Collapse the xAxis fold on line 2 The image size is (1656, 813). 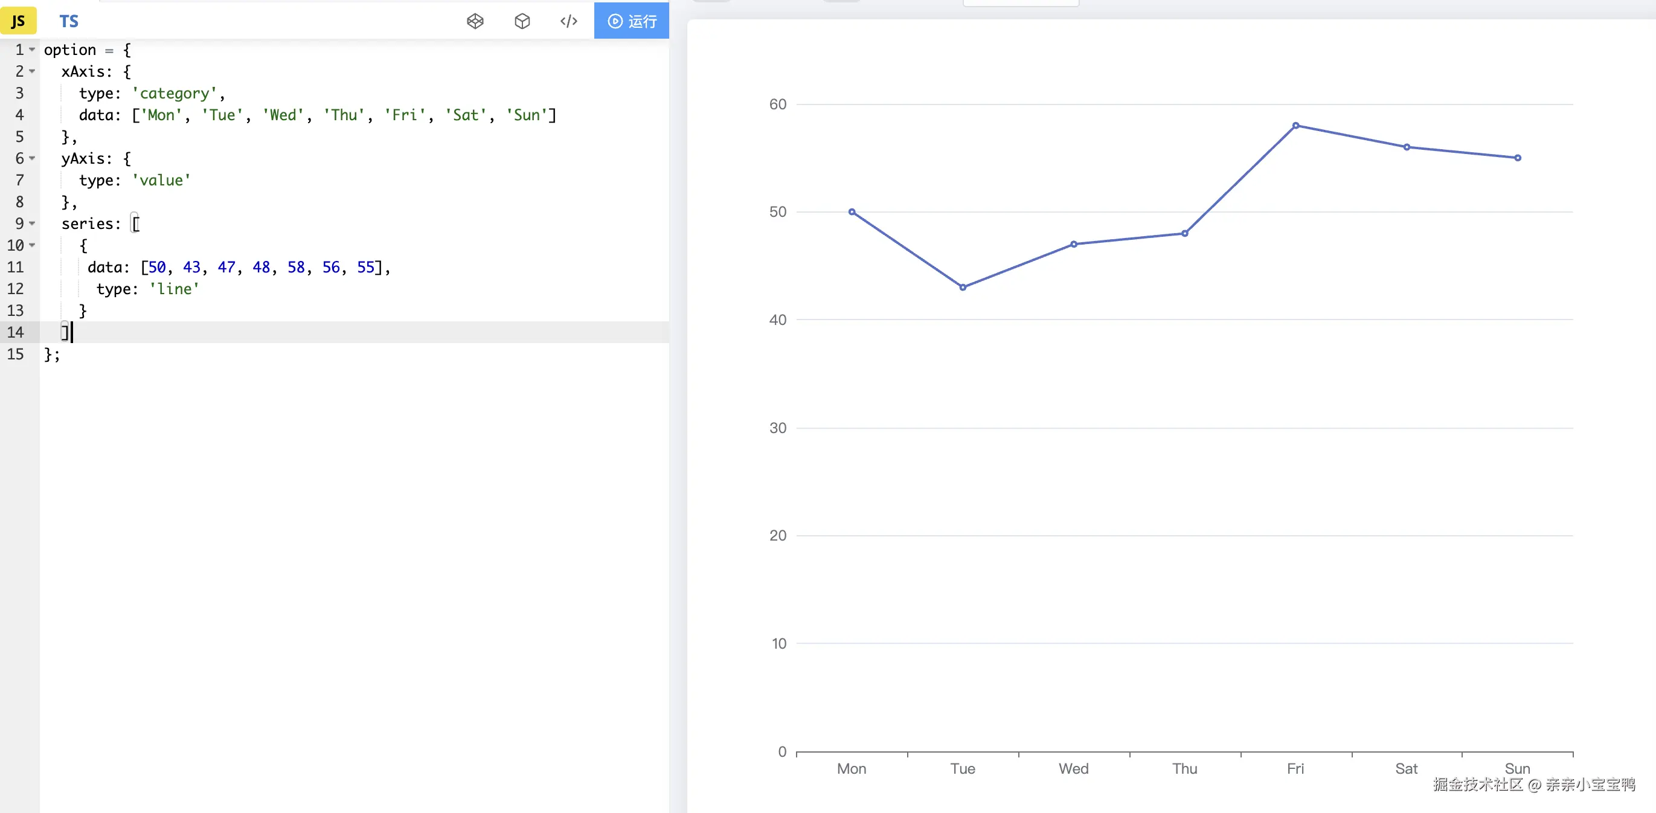(32, 71)
